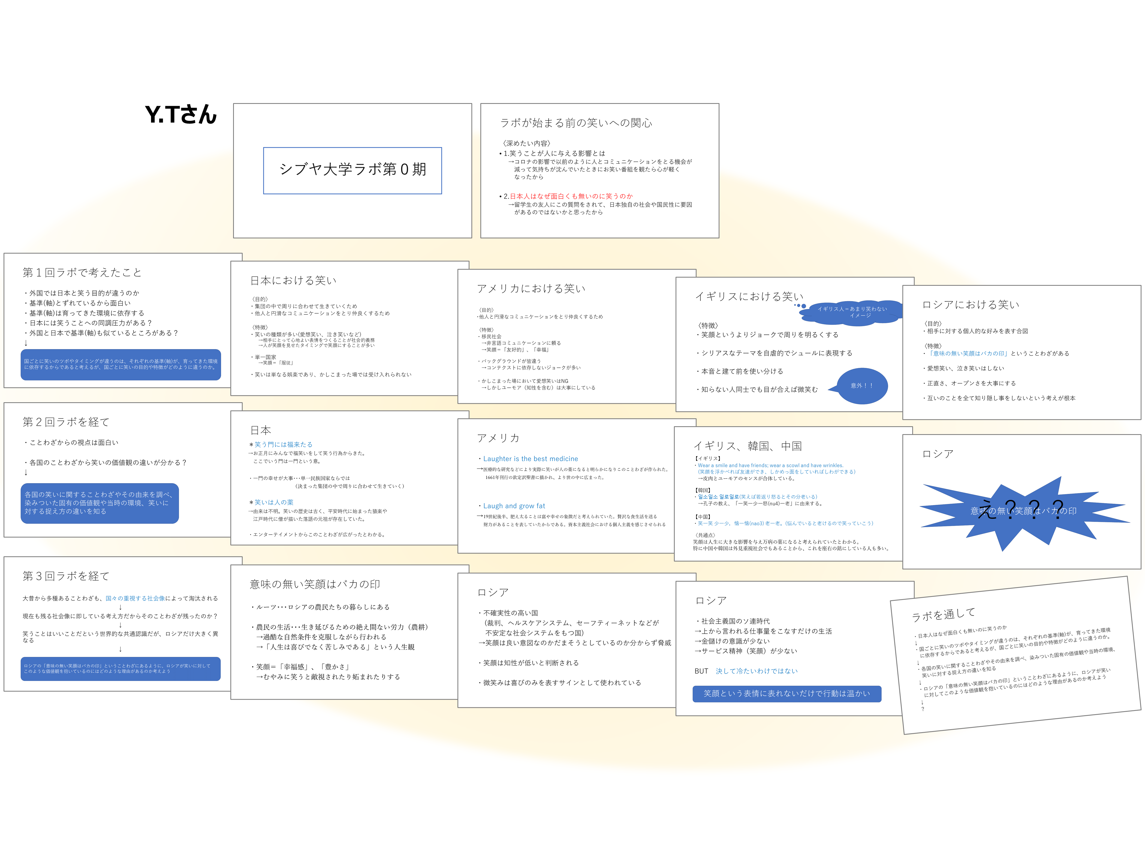Click the blue box '各国の笑いに関することわざやその由来を調べ'
1145x859 pixels.
[100, 503]
